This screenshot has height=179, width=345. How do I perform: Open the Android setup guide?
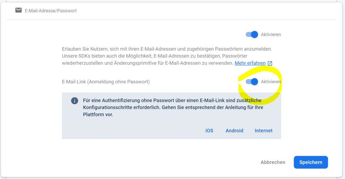click(234, 131)
